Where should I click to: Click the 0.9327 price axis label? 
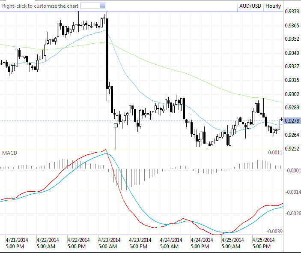point(292,66)
